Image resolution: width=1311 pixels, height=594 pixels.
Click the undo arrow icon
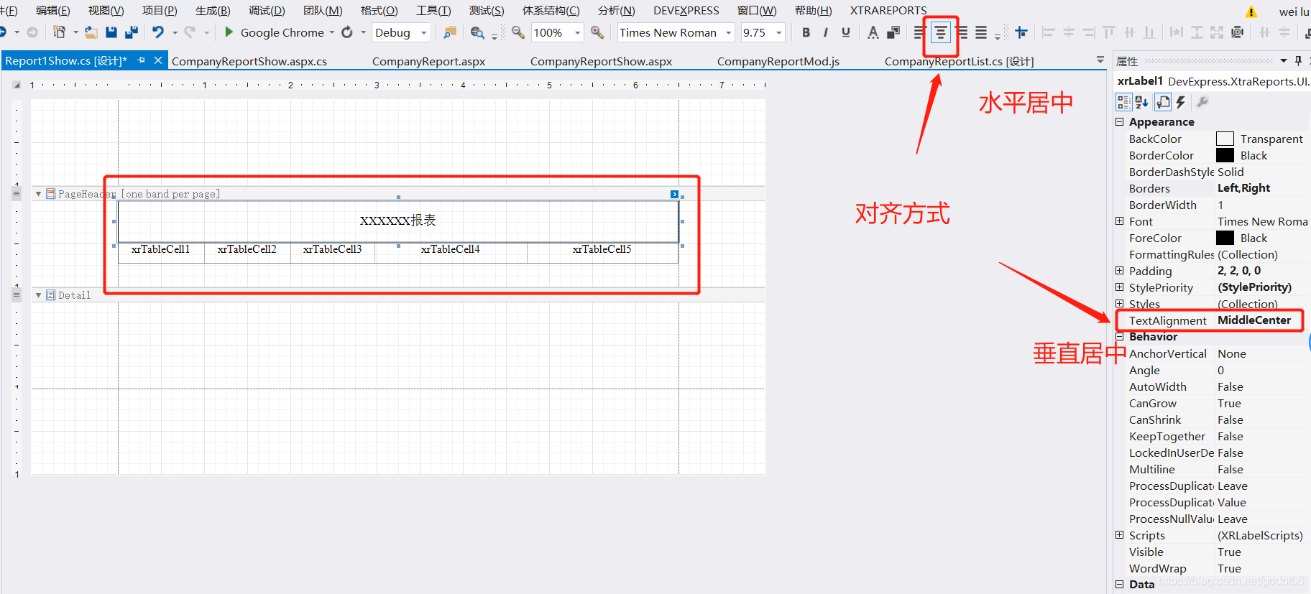[x=157, y=32]
